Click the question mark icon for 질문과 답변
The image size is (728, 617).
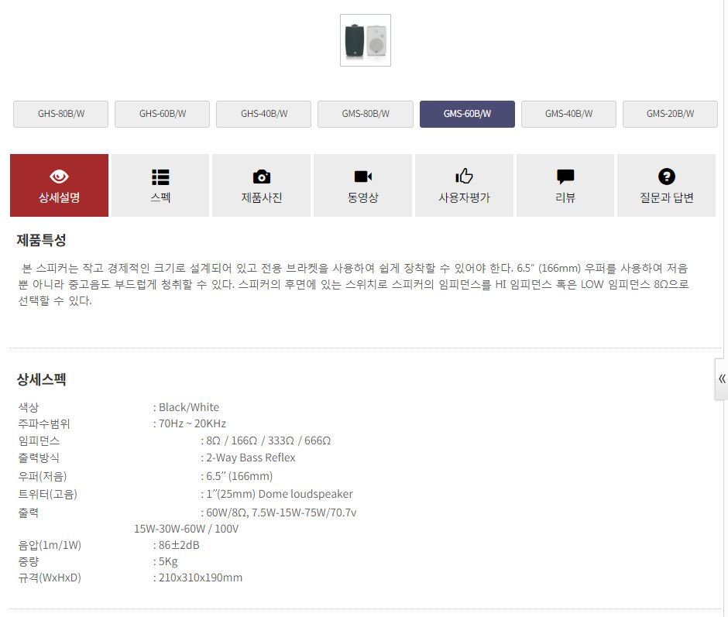point(666,177)
